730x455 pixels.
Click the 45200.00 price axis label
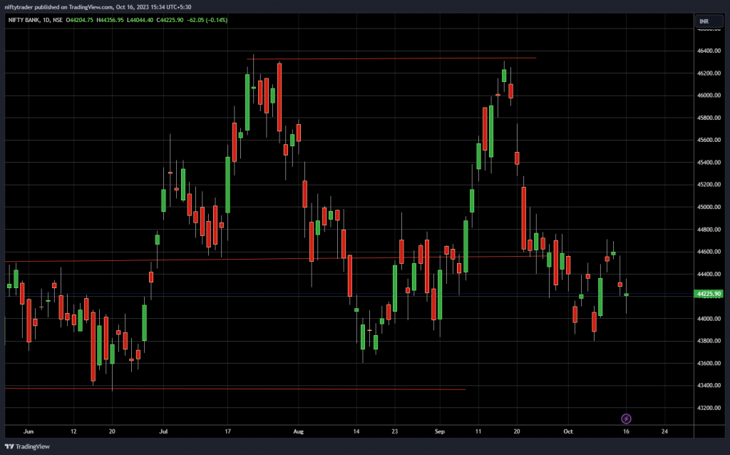click(709, 185)
